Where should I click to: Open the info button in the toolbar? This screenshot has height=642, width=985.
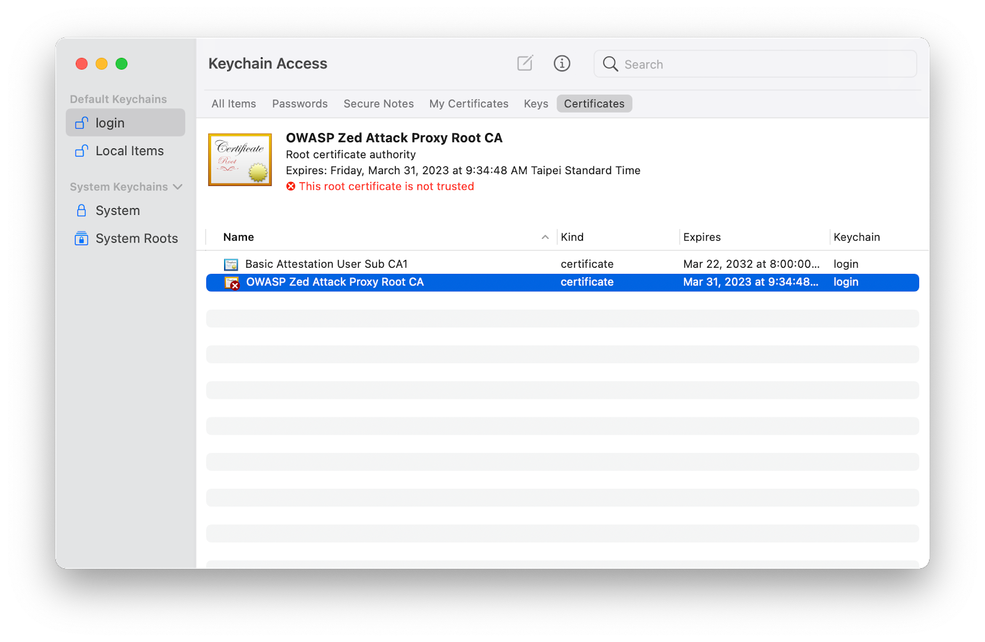coord(562,63)
